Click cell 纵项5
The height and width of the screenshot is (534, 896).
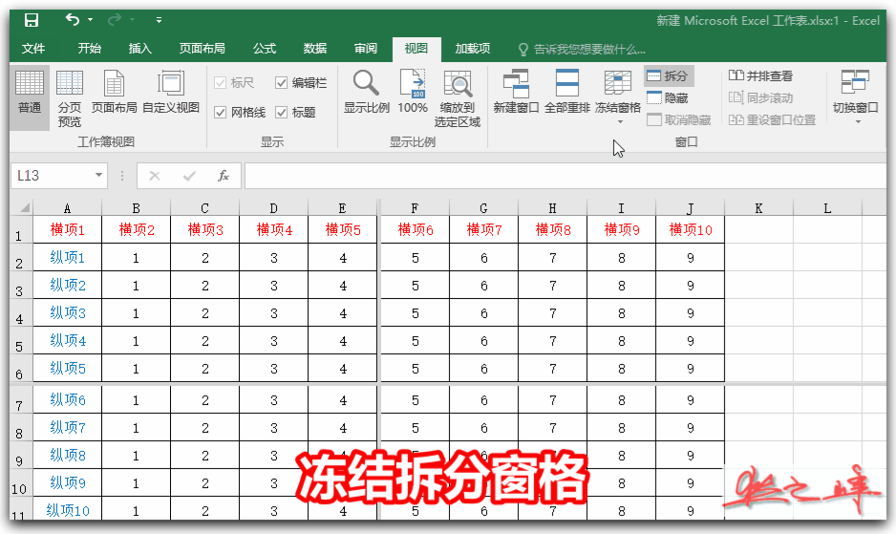tap(68, 369)
